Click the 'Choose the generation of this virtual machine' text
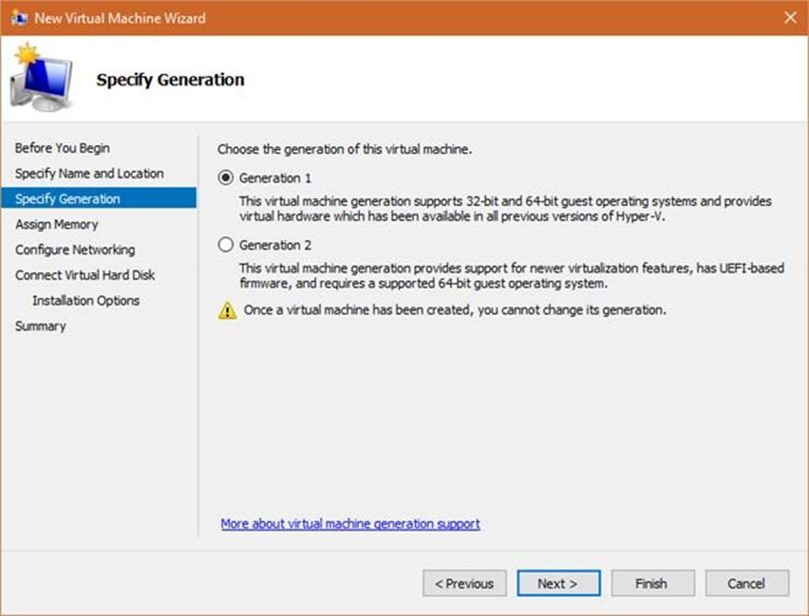Viewport: 809px width, 616px height. tap(344, 149)
